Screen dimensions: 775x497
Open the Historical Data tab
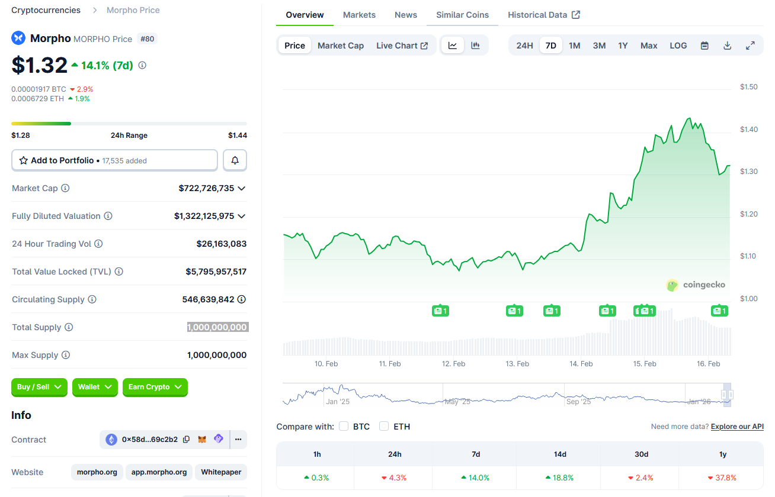538,14
